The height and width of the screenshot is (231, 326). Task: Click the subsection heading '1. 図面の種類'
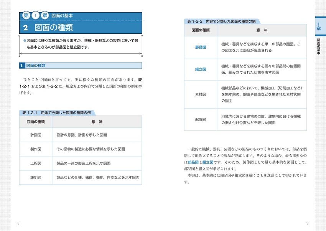(x=81, y=66)
